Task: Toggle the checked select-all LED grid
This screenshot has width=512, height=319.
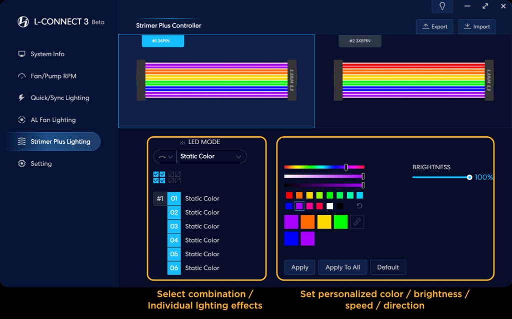Action: pyautogui.click(x=159, y=177)
